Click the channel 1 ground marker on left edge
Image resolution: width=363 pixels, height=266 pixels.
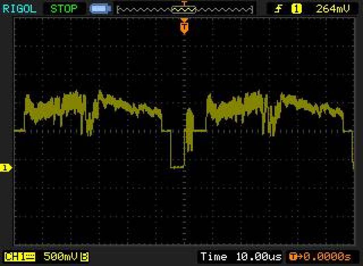(x=5, y=168)
